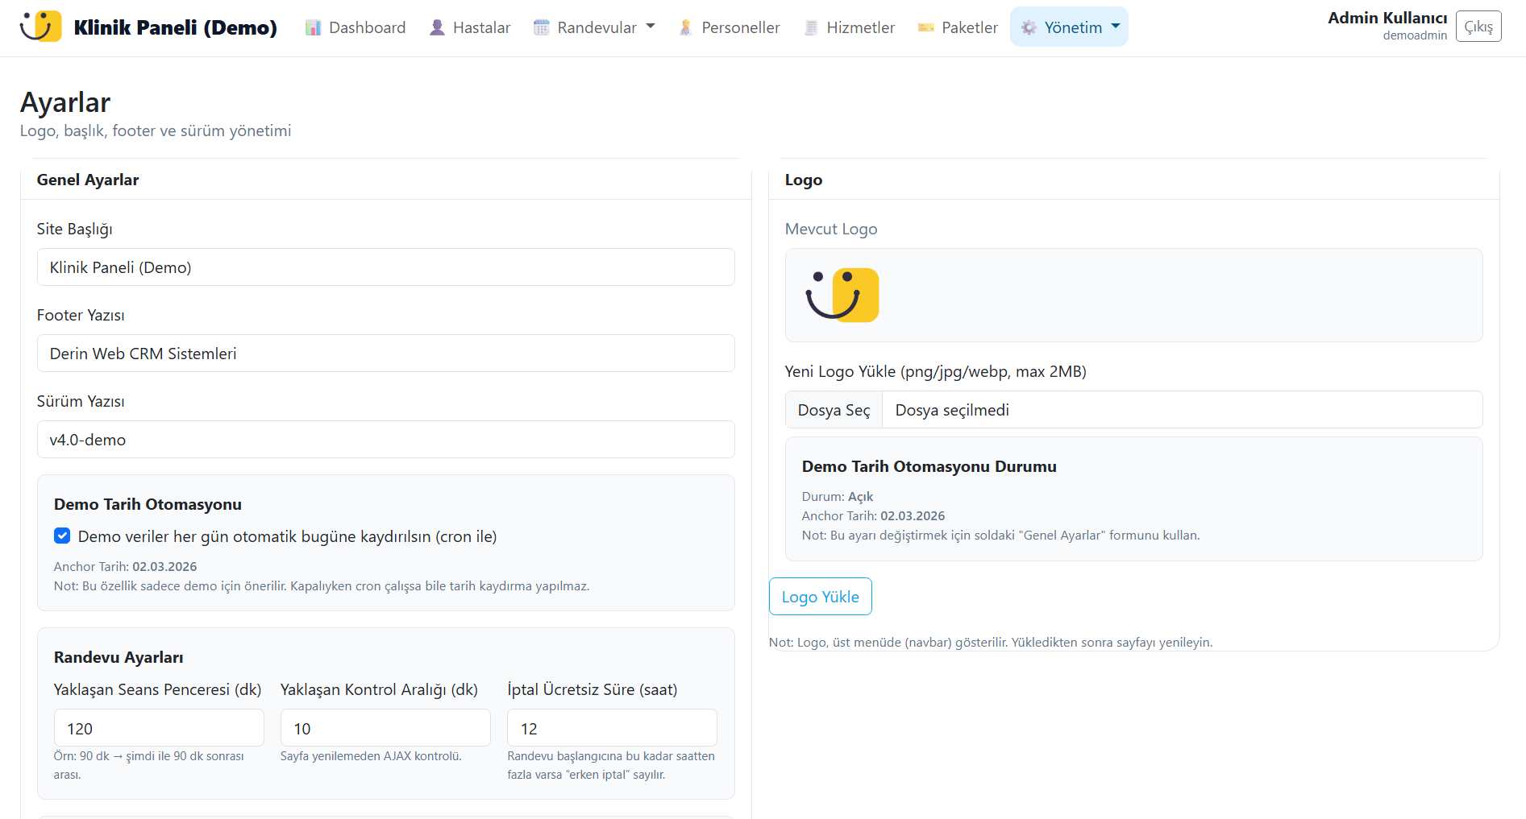The width and height of the screenshot is (1526, 819).
Task: Click the Yönetim gear icon
Action: click(x=1029, y=28)
